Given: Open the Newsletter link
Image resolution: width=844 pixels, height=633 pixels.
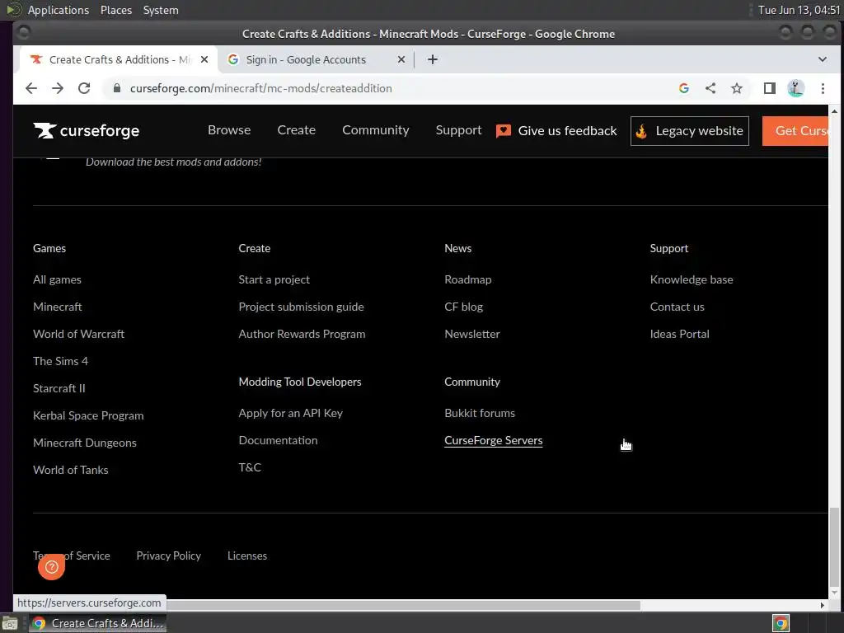Looking at the screenshot, I should coord(472,335).
